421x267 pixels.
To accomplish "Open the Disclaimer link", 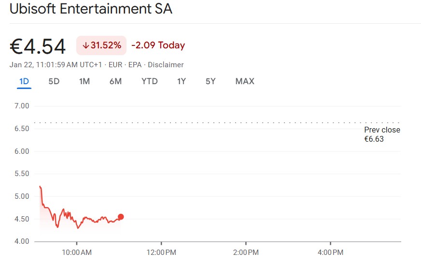I will 166,65.
